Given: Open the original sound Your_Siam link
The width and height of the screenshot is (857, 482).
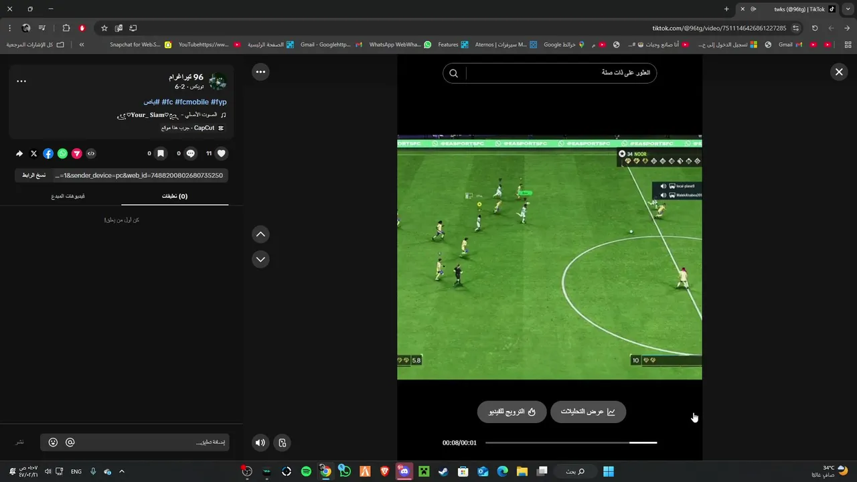Looking at the screenshot, I should click(171, 115).
